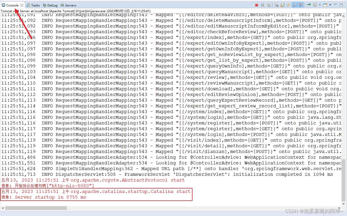The height and width of the screenshot is (216, 347).
Task: Click the '/editor/deleteManuscriptInform' mapping line
Action: tap(171, 20)
